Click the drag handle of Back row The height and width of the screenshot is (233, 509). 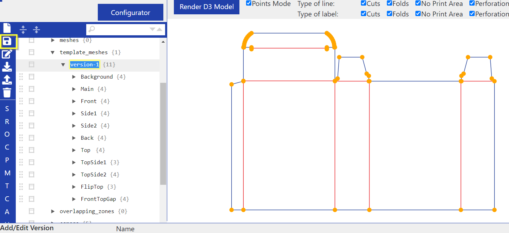tap(21, 138)
